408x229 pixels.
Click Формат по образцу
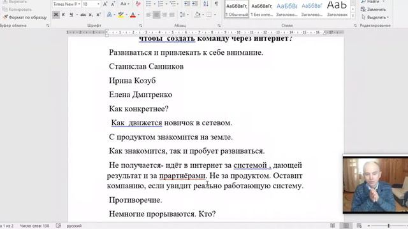tap(25, 17)
